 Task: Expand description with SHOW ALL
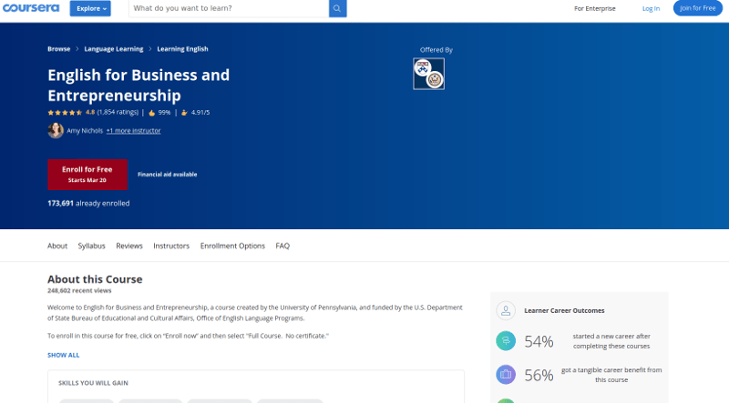tap(63, 355)
